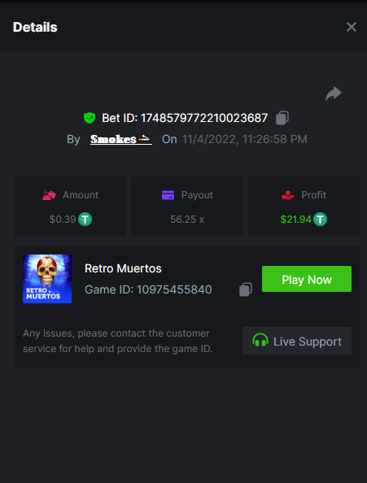The width and height of the screenshot is (367, 483).
Task: Click the Game ID number text
Action: click(174, 289)
